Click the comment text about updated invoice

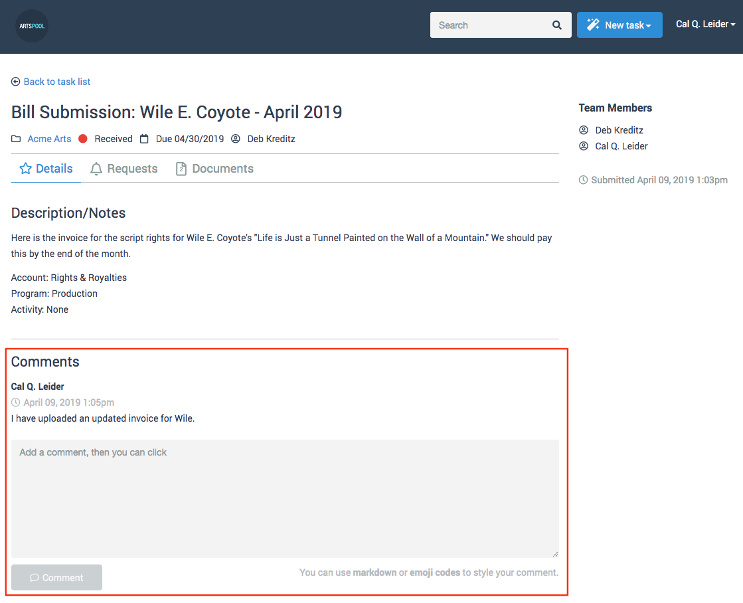click(103, 418)
